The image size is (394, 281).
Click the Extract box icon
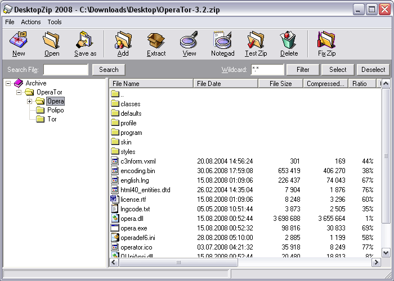[156, 40]
